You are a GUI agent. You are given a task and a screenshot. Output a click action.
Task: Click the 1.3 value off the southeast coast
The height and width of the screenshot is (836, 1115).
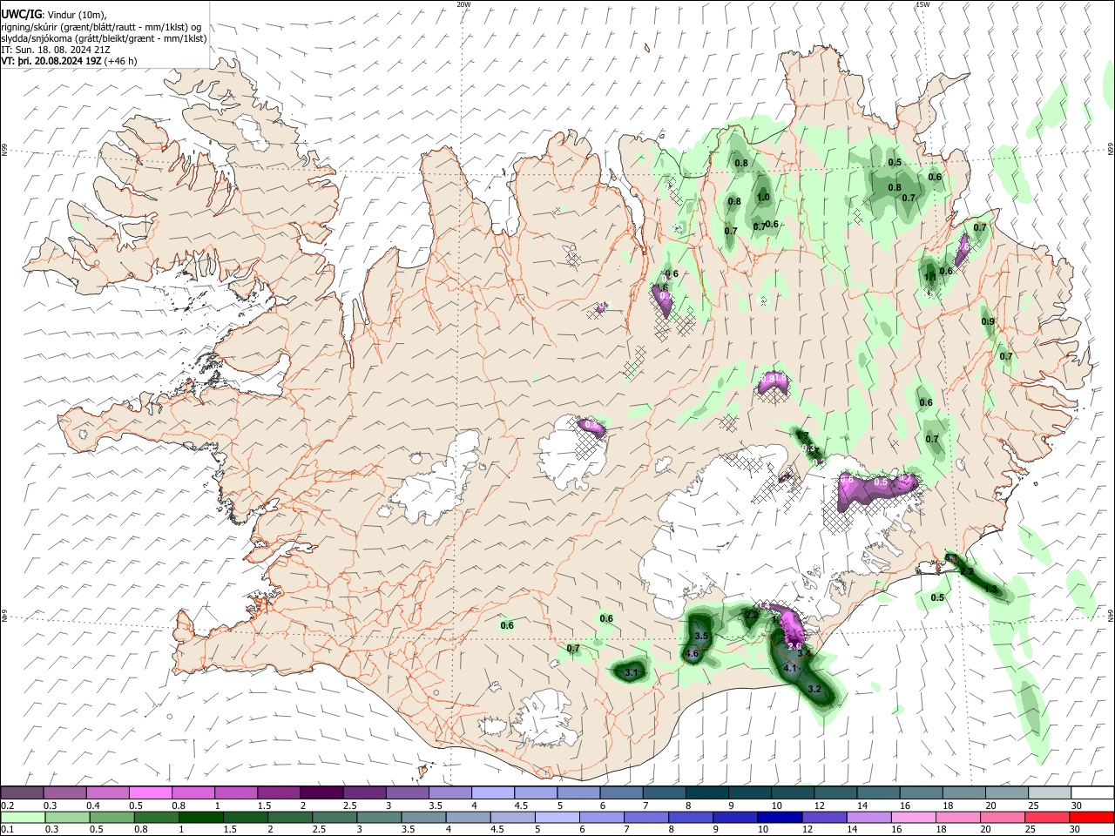tap(990, 590)
